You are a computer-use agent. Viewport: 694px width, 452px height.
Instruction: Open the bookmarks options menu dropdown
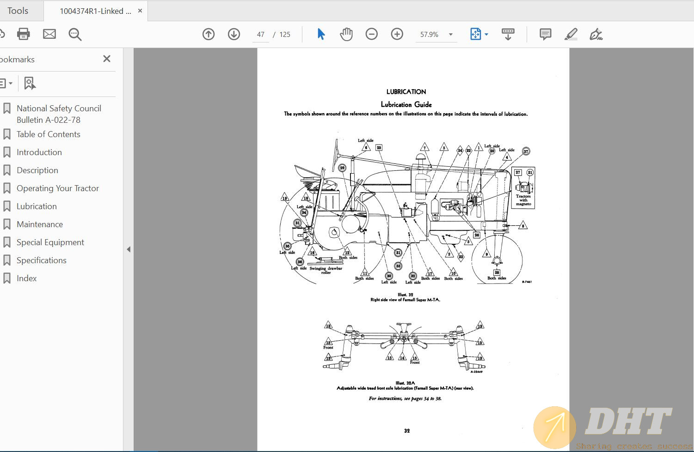tap(6, 84)
